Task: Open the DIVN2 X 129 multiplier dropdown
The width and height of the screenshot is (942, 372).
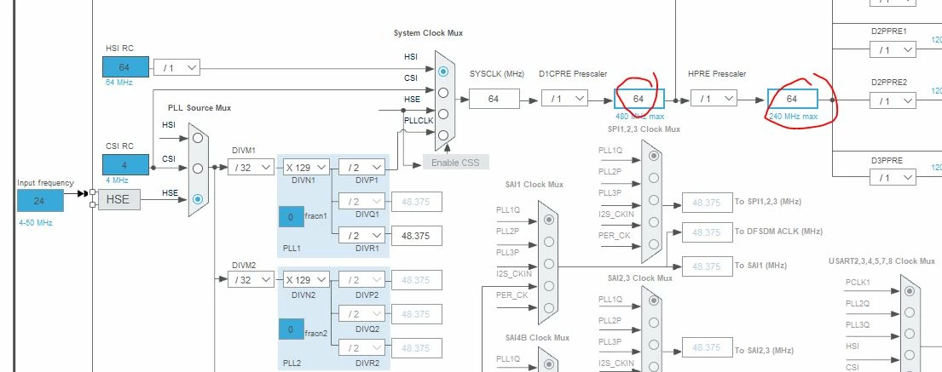Action: (306, 279)
